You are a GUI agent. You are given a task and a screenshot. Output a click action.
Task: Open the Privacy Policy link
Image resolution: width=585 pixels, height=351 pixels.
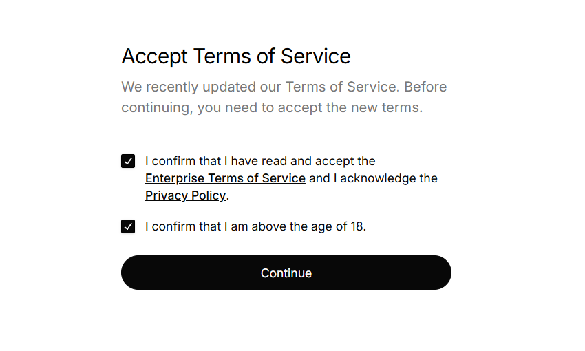click(185, 195)
